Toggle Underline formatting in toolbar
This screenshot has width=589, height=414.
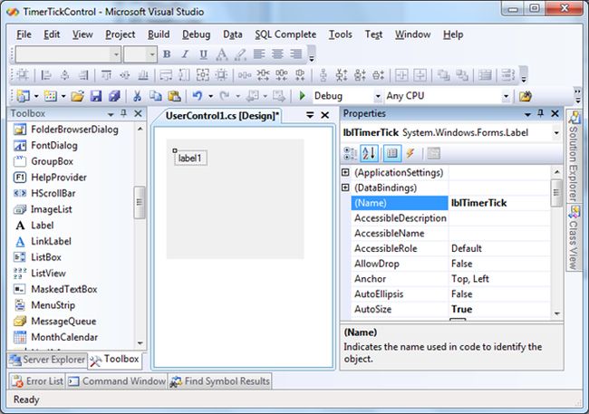[203, 54]
